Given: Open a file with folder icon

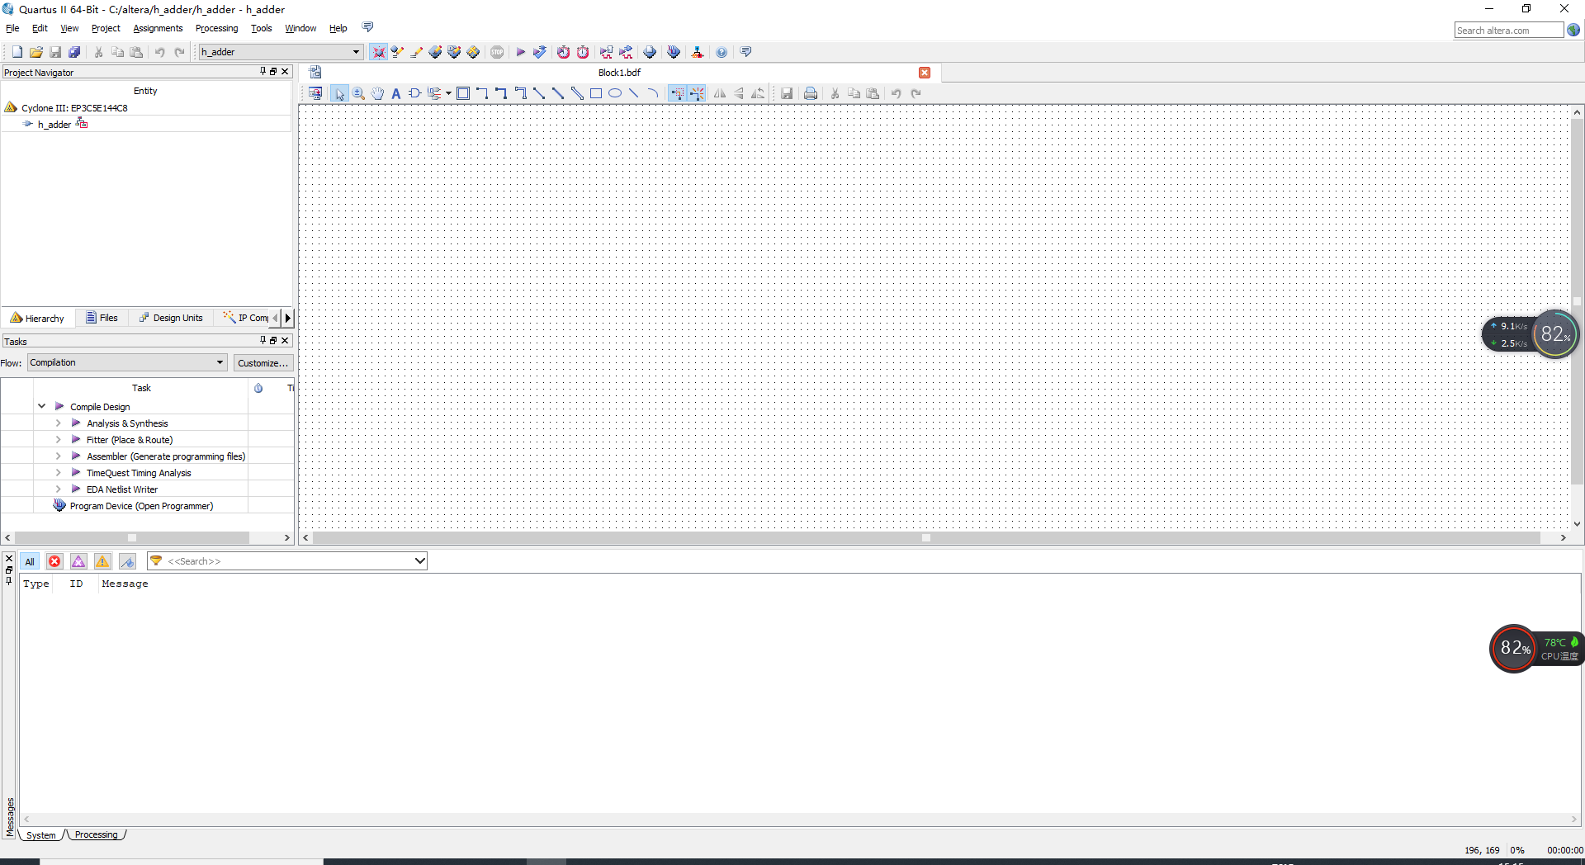Looking at the screenshot, I should pyautogui.click(x=35, y=52).
